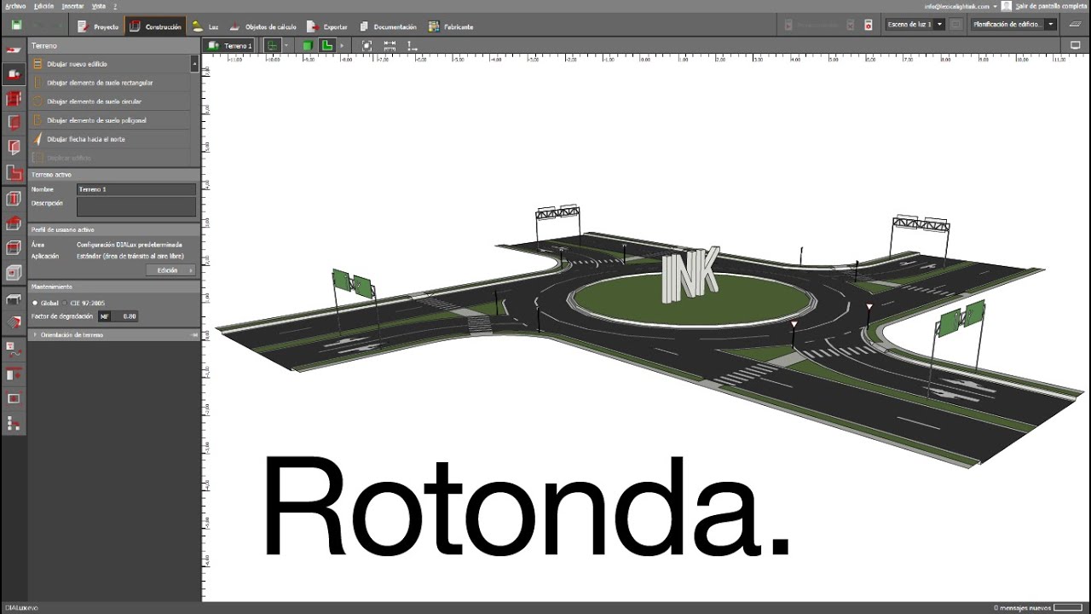
Task: Click the MF degradation factor field
Action: pos(118,316)
